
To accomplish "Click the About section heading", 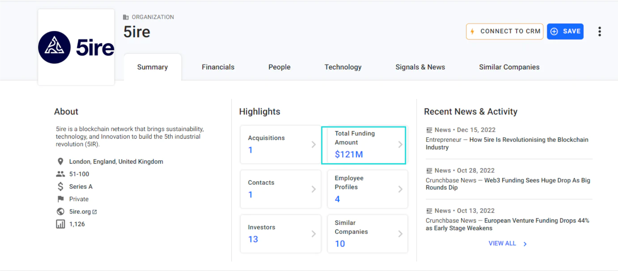I will 66,112.
